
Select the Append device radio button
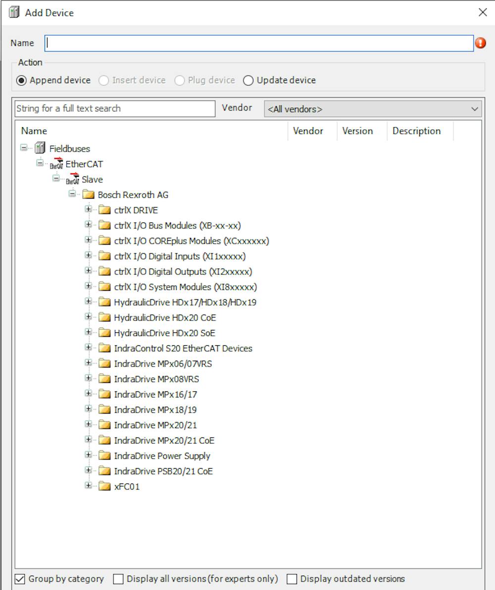tap(21, 80)
